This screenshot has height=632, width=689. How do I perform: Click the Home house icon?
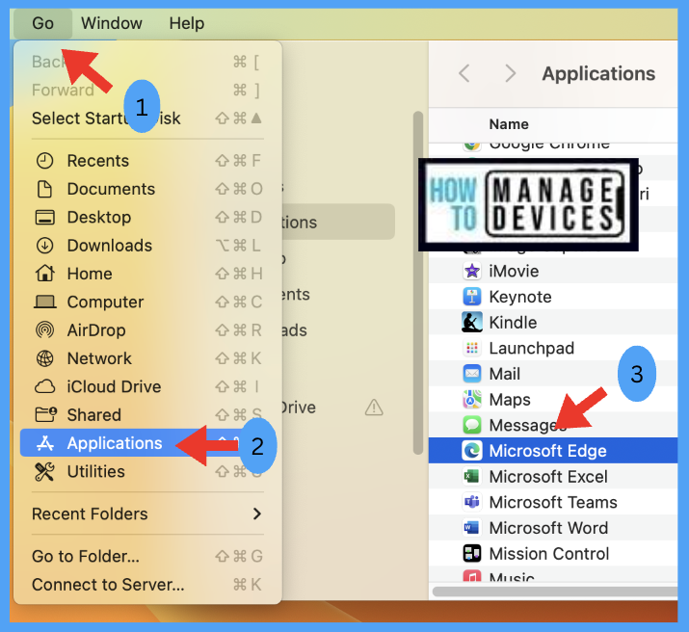(x=45, y=274)
